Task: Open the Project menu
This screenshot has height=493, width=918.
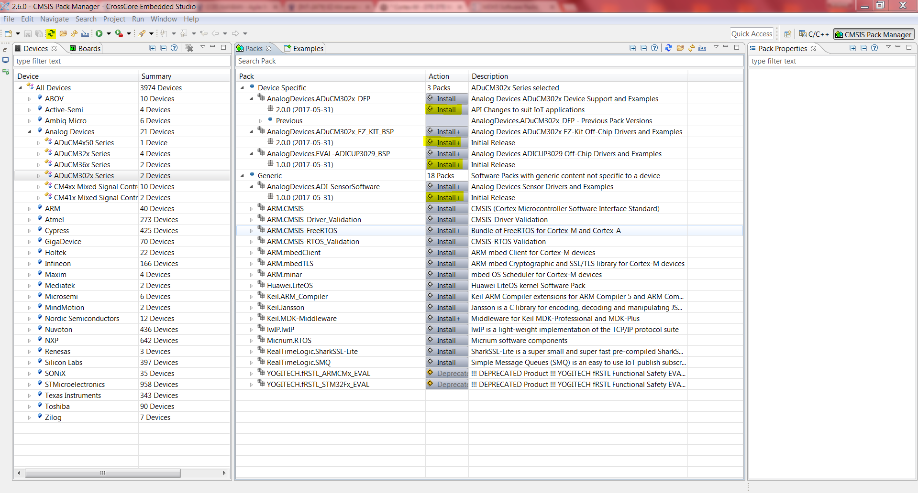Action: pos(114,19)
